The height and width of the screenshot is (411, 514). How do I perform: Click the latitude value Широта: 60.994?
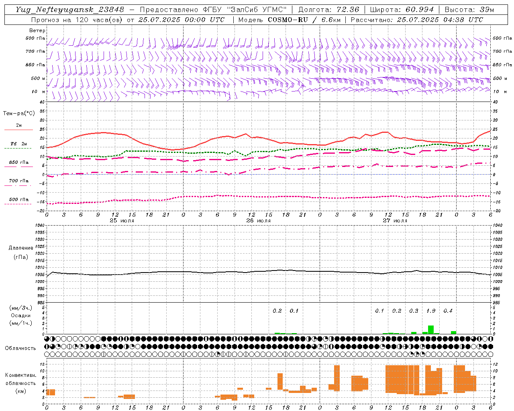tap(402, 10)
